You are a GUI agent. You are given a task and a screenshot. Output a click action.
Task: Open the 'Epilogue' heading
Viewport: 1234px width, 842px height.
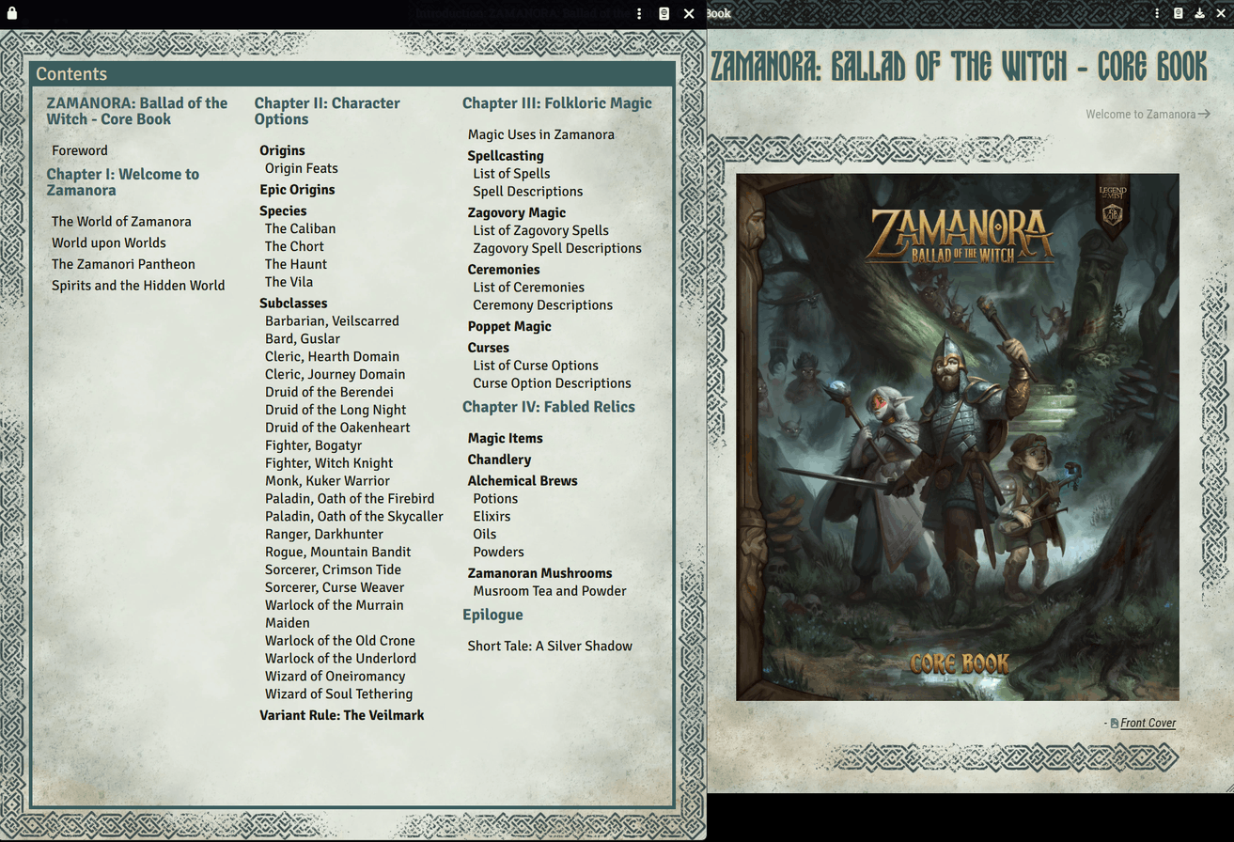[x=492, y=615]
